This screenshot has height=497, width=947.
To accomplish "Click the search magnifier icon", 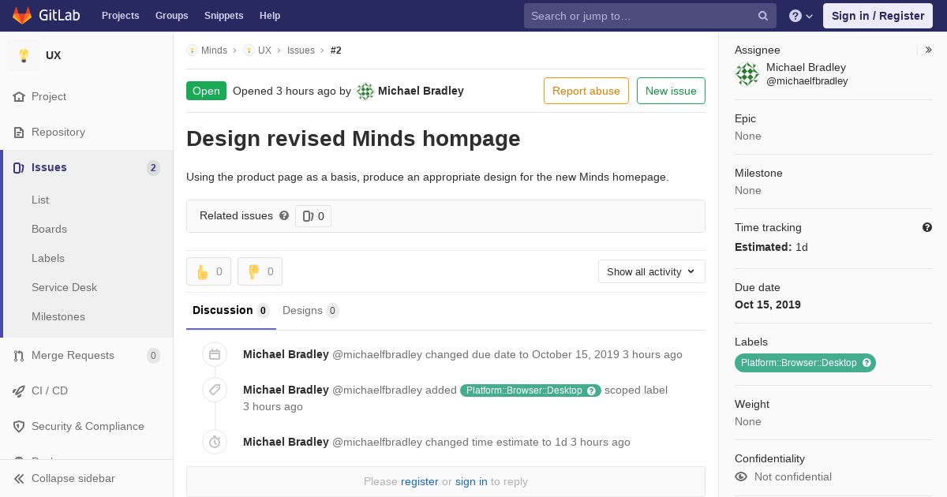I will point(763,16).
